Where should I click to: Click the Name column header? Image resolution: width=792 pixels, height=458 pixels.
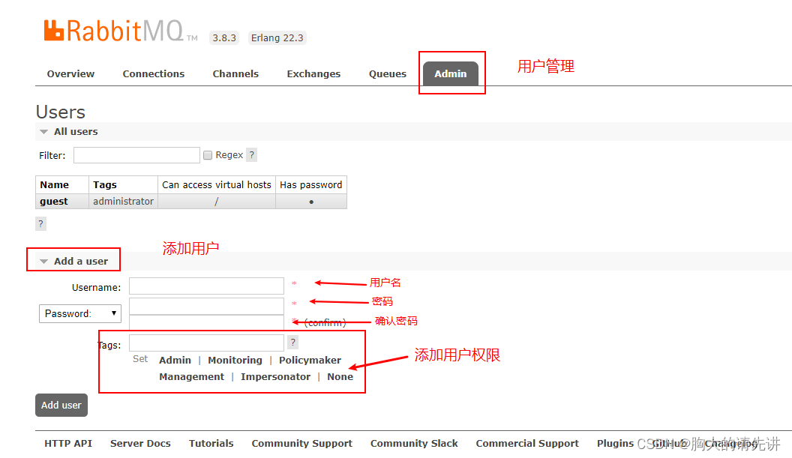(x=62, y=185)
